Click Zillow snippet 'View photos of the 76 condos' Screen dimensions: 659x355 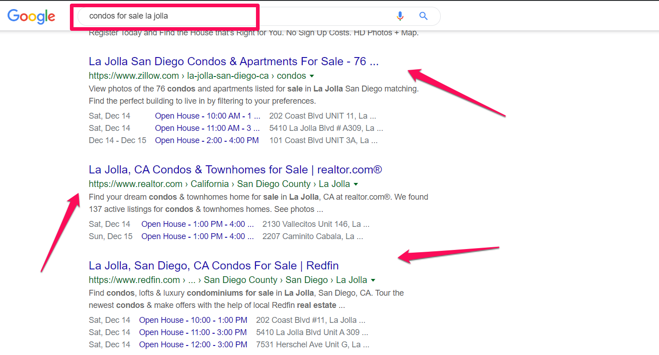254,95
